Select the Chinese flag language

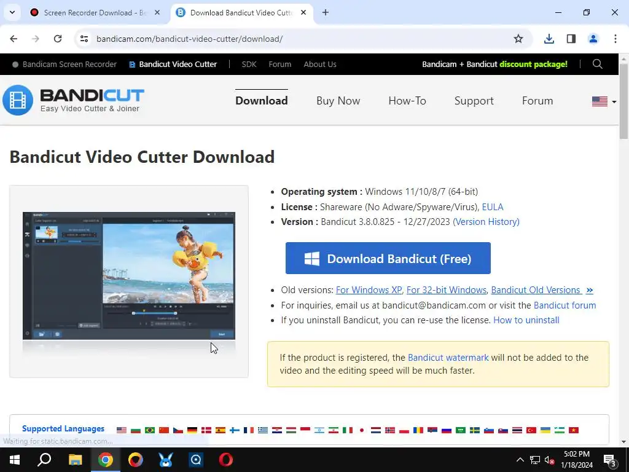click(163, 430)
